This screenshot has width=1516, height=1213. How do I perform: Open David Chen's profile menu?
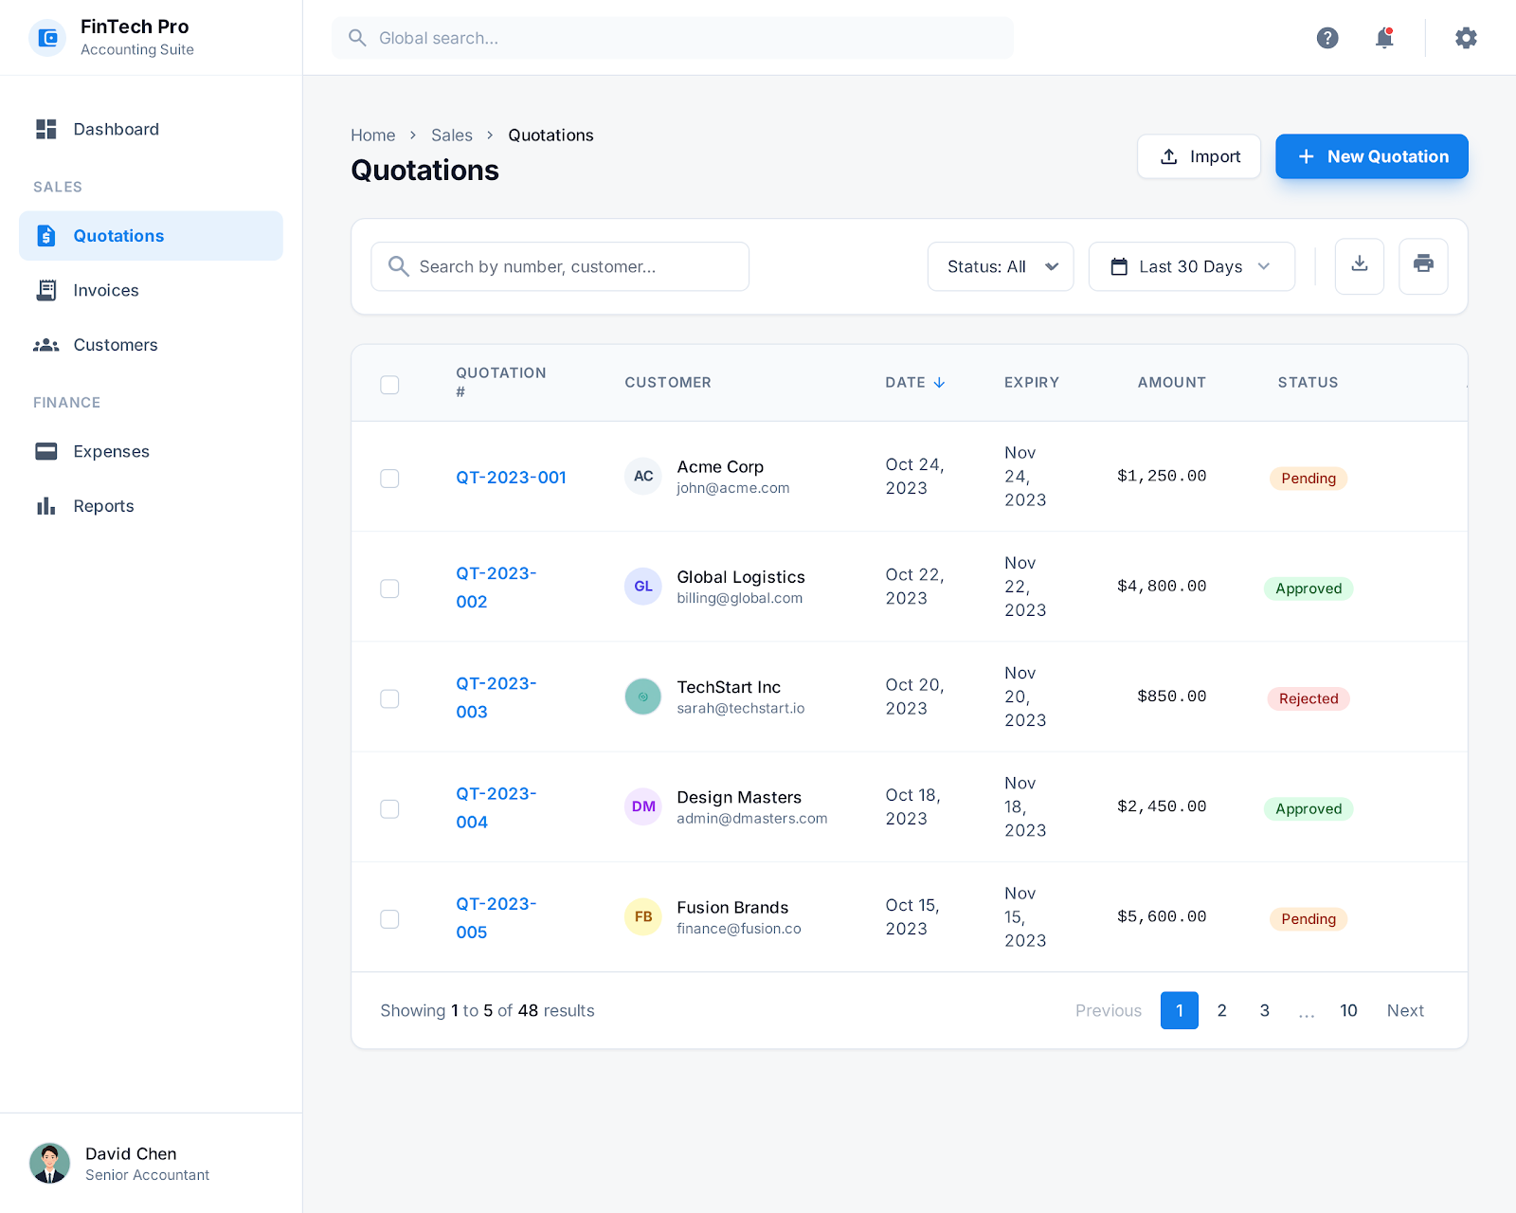120,1164
